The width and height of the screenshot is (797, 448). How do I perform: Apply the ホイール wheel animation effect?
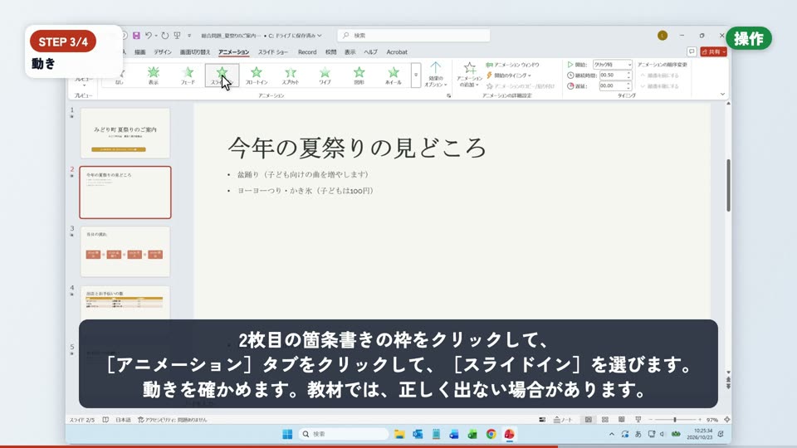pyautogui.click(x=393, y=75)
